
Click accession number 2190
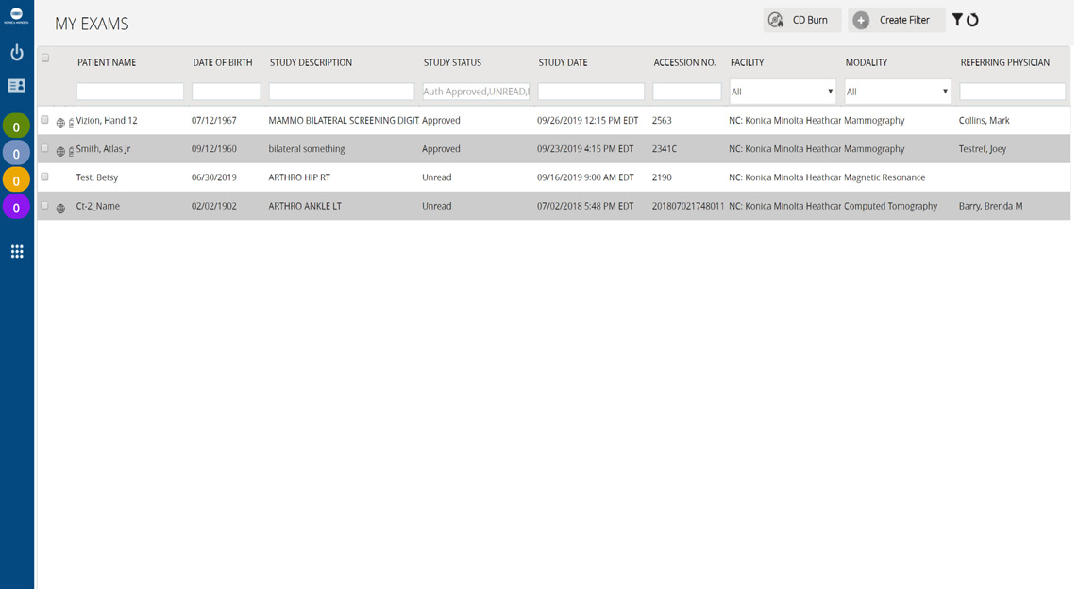click(x=662, y=177)
